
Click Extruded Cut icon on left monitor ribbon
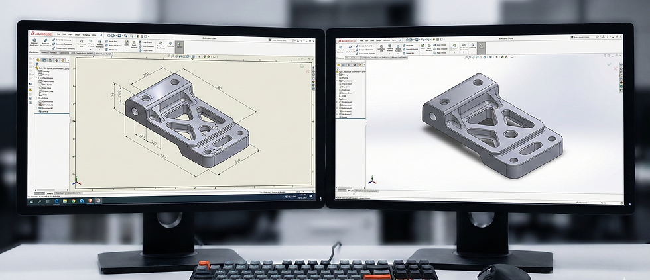81,41
